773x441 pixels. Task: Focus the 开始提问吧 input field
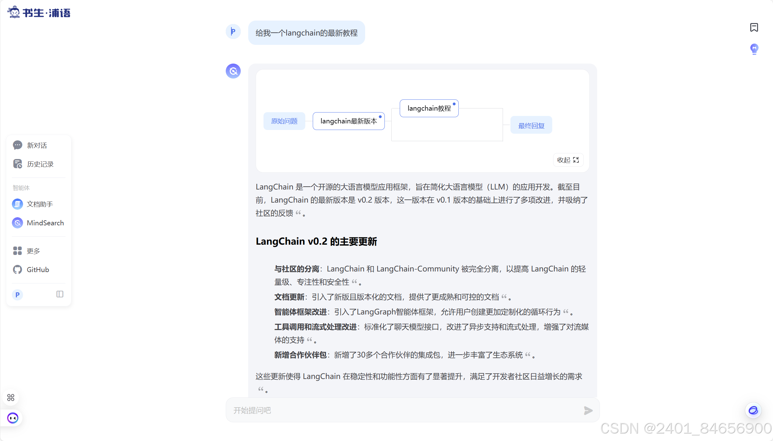(402, 410)
